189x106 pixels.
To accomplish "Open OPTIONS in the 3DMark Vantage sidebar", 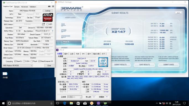I will pos(64,30).
